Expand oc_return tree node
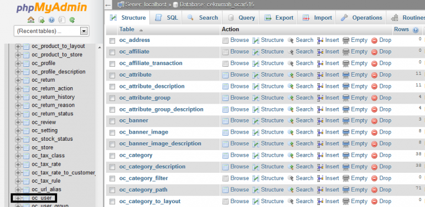The width and height of the screenshot is (425, 207). pos(18,80)
